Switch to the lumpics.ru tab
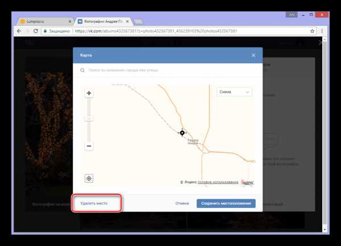 coord(44,21)
